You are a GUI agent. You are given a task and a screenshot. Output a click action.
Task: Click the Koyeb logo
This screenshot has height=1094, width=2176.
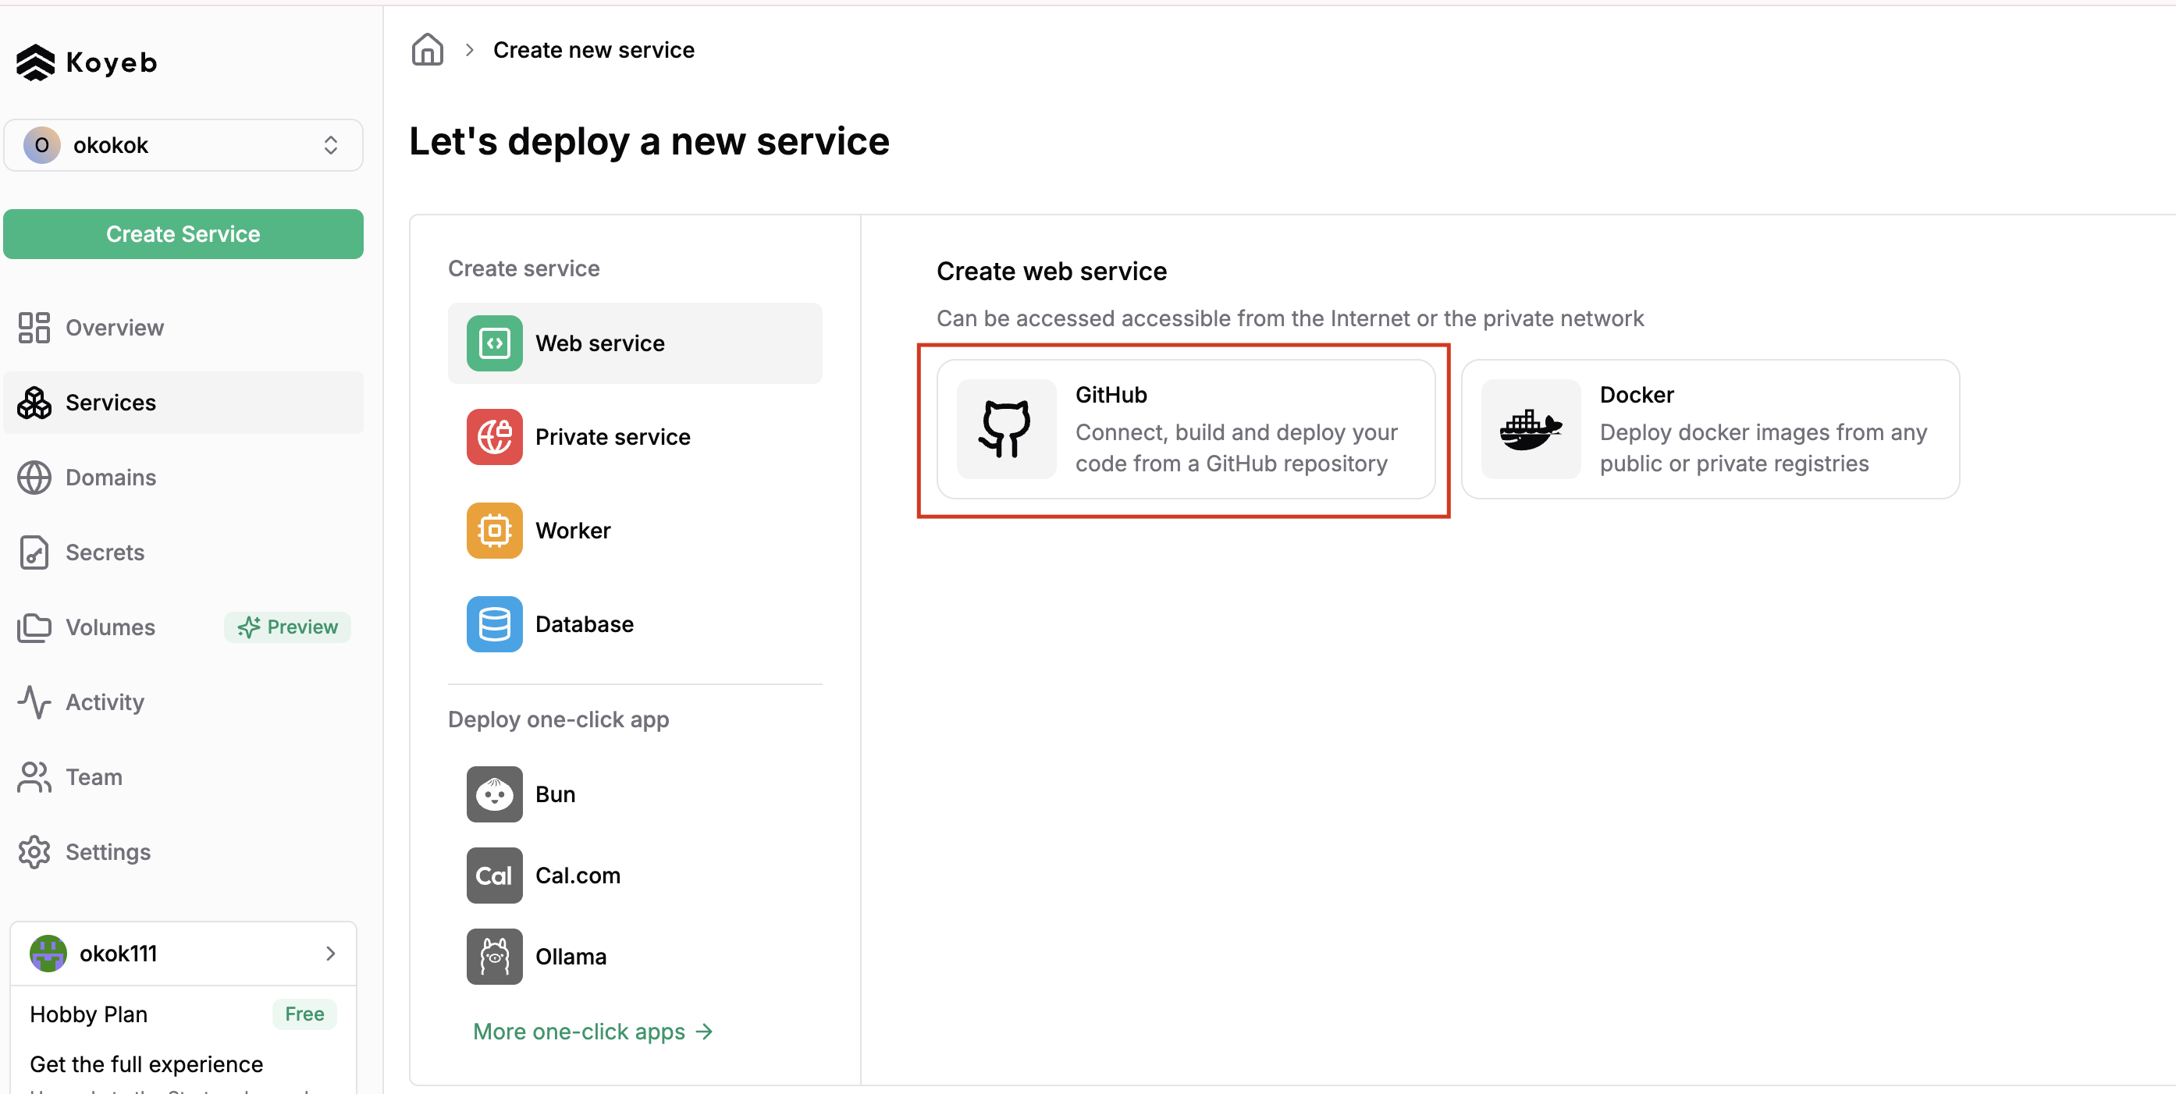tap(86, 61)
